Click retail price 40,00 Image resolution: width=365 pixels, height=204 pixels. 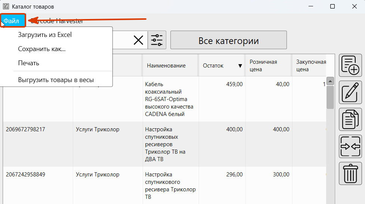tap(282, 84)
